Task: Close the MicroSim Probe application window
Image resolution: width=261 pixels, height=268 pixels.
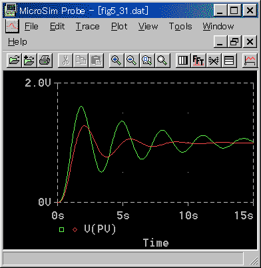Action: click(250, 10)
